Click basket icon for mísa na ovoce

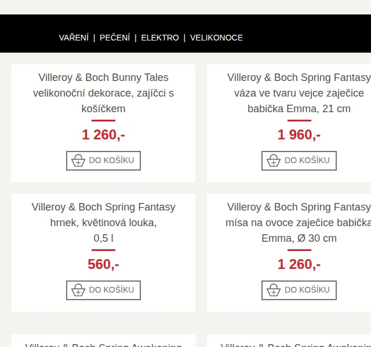[x=274, y=290]
